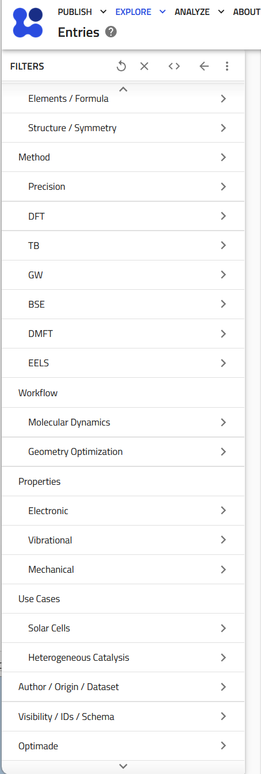Clear filters using the X icon
This screenshot has height=774, width=261.
tap(144, 66)
